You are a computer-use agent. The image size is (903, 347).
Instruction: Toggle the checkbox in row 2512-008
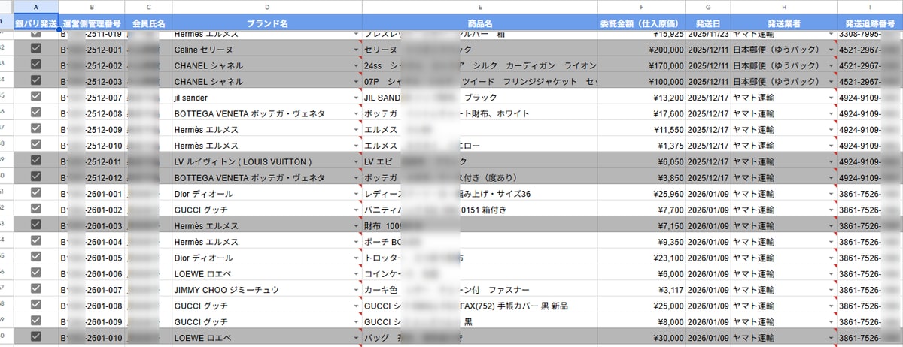click(x=35, y=113)
